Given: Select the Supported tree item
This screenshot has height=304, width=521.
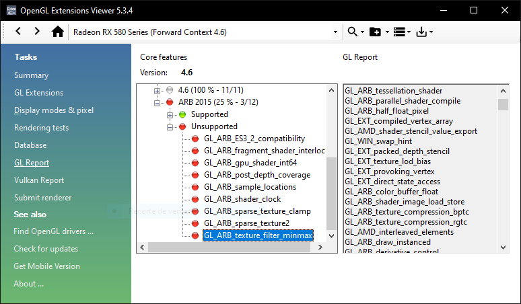Looking at the screenshot, I should [x=209, y=114].
